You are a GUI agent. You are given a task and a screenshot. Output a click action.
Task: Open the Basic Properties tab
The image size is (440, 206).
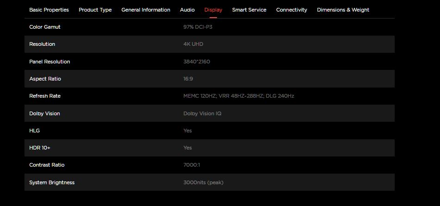(x=49, y=10)
